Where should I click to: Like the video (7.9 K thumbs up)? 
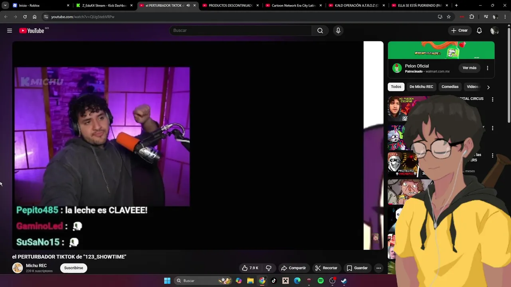[250, 268]
